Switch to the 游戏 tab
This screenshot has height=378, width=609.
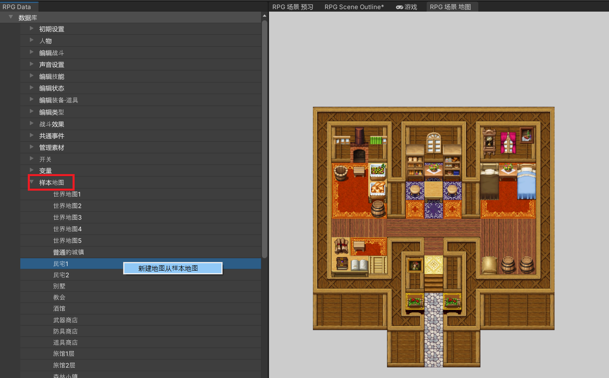pos(406,7)
